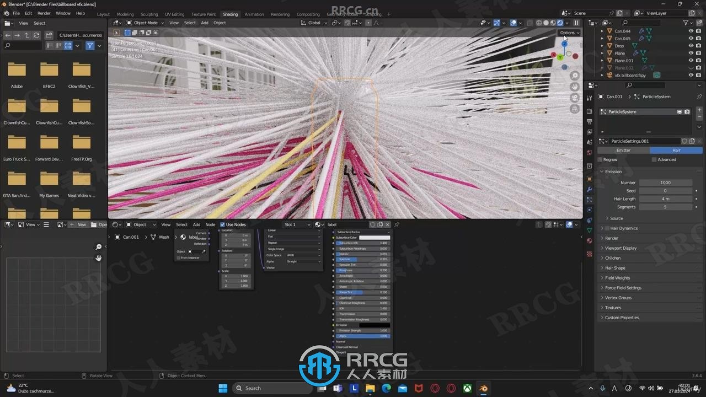Open the File menu
The image size is (706, 397).
16,13
